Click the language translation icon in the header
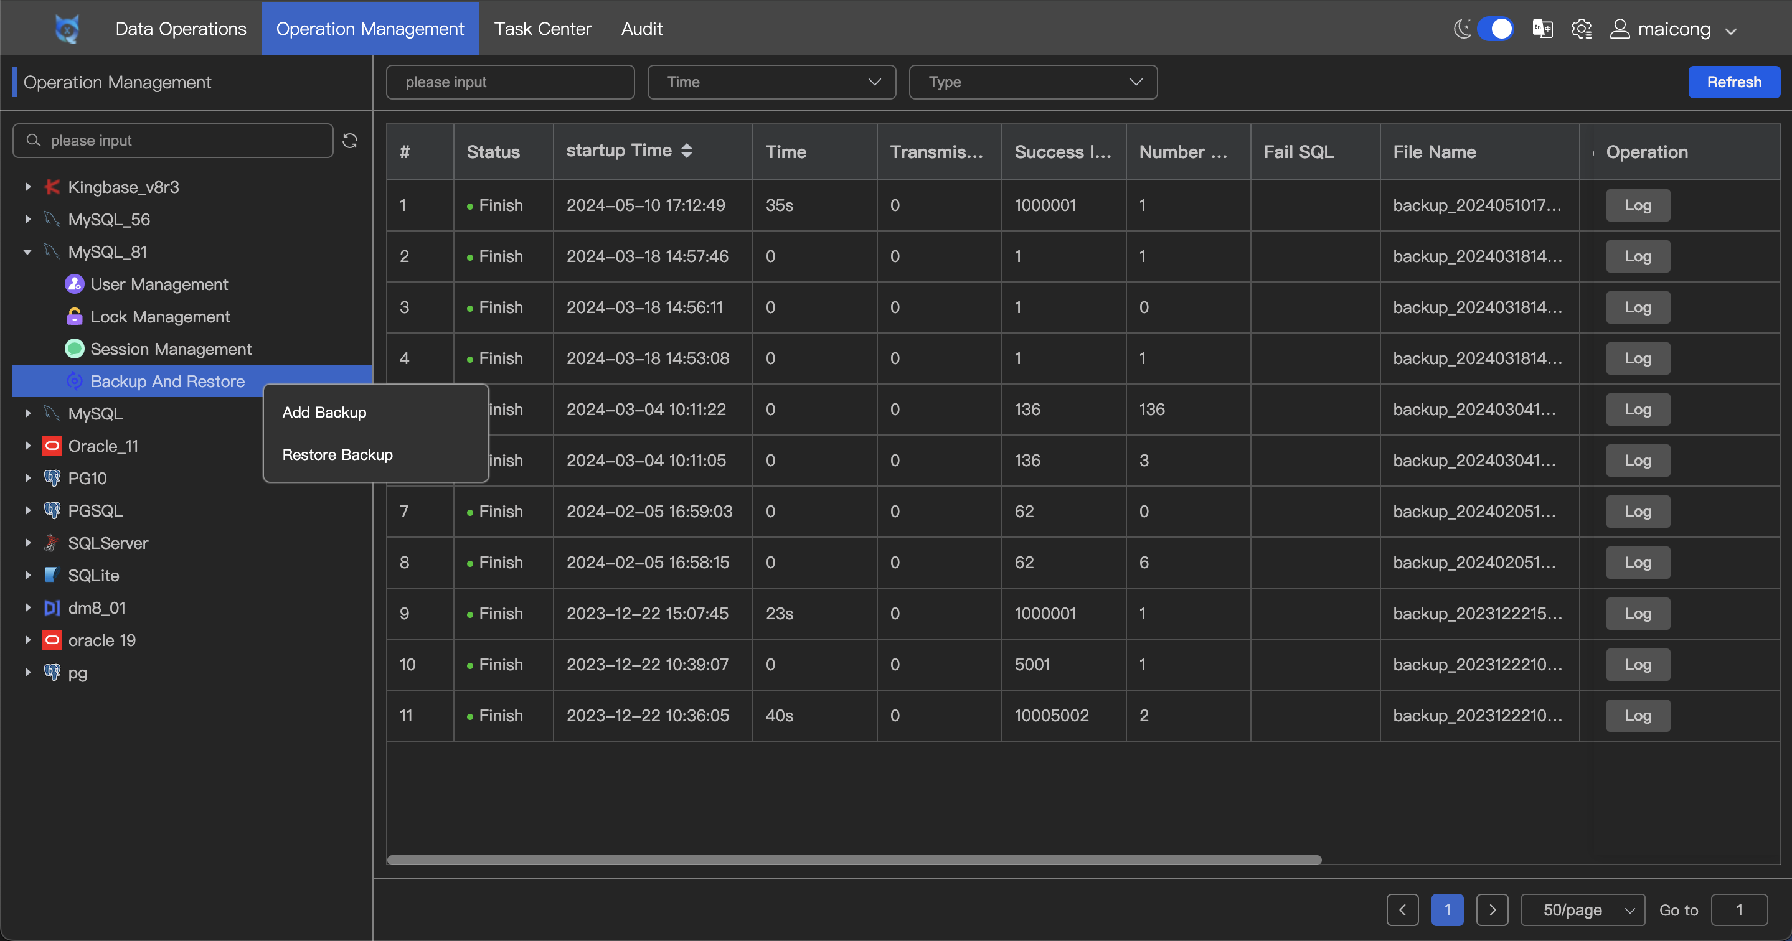This screenshot has height=941, width=1792. pos(1542,29)
